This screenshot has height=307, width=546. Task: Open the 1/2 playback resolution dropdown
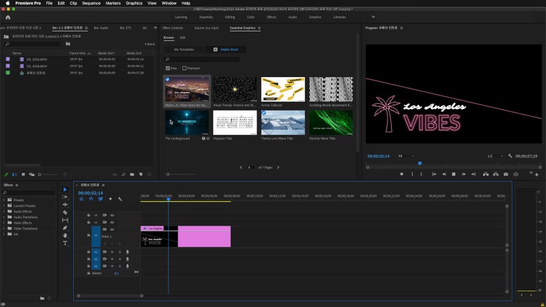point(495,156)
